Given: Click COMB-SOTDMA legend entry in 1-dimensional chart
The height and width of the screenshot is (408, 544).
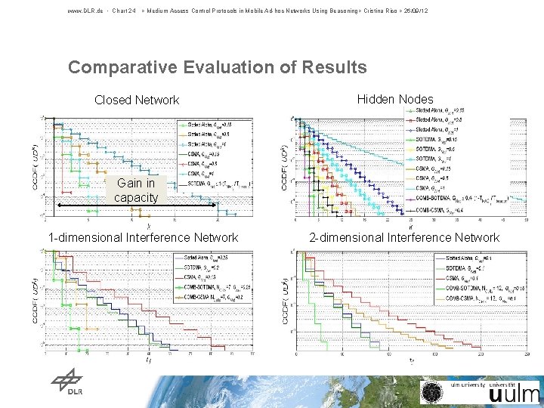Looking at the screenshot, I should coord(212,287).
